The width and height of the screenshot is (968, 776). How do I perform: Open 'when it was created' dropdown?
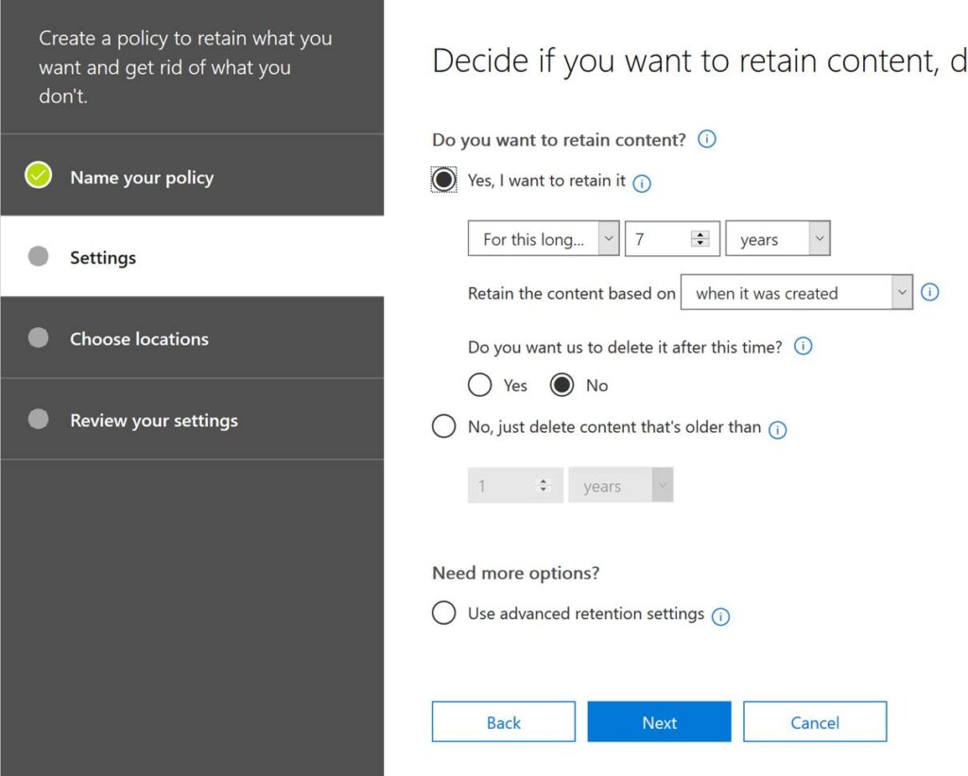796,292
